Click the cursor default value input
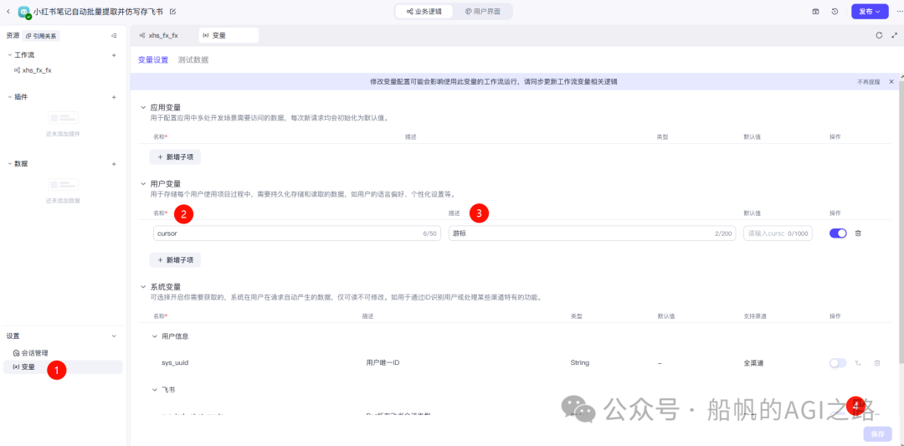The image size is (904, 446). (778, 233)
